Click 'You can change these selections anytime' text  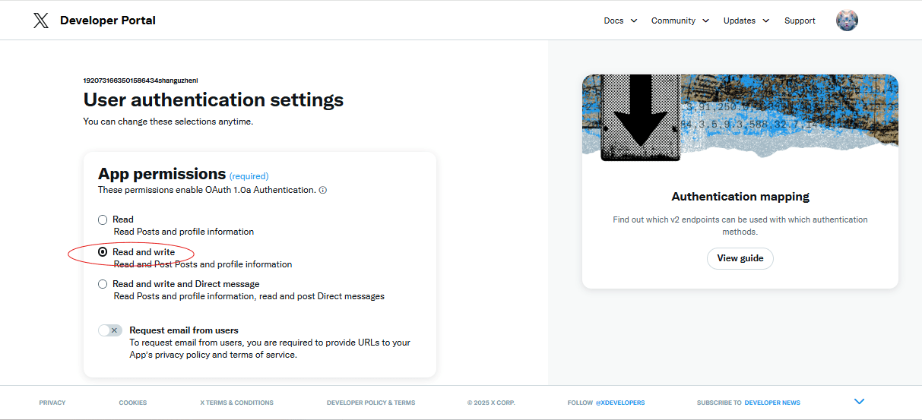(168, 122)
